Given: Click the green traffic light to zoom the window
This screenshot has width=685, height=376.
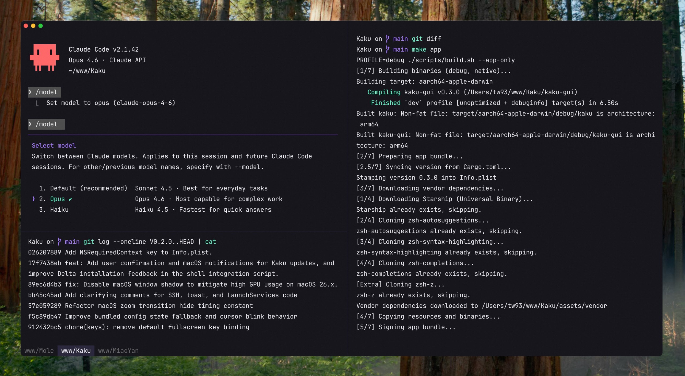Looking at the screenshot, I should 40,26.
